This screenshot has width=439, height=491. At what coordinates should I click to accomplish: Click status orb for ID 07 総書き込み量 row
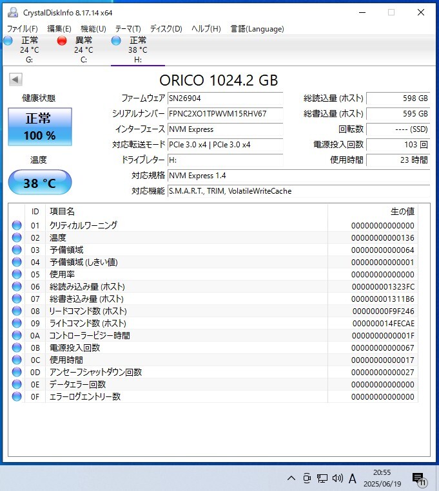click(17, 299)
